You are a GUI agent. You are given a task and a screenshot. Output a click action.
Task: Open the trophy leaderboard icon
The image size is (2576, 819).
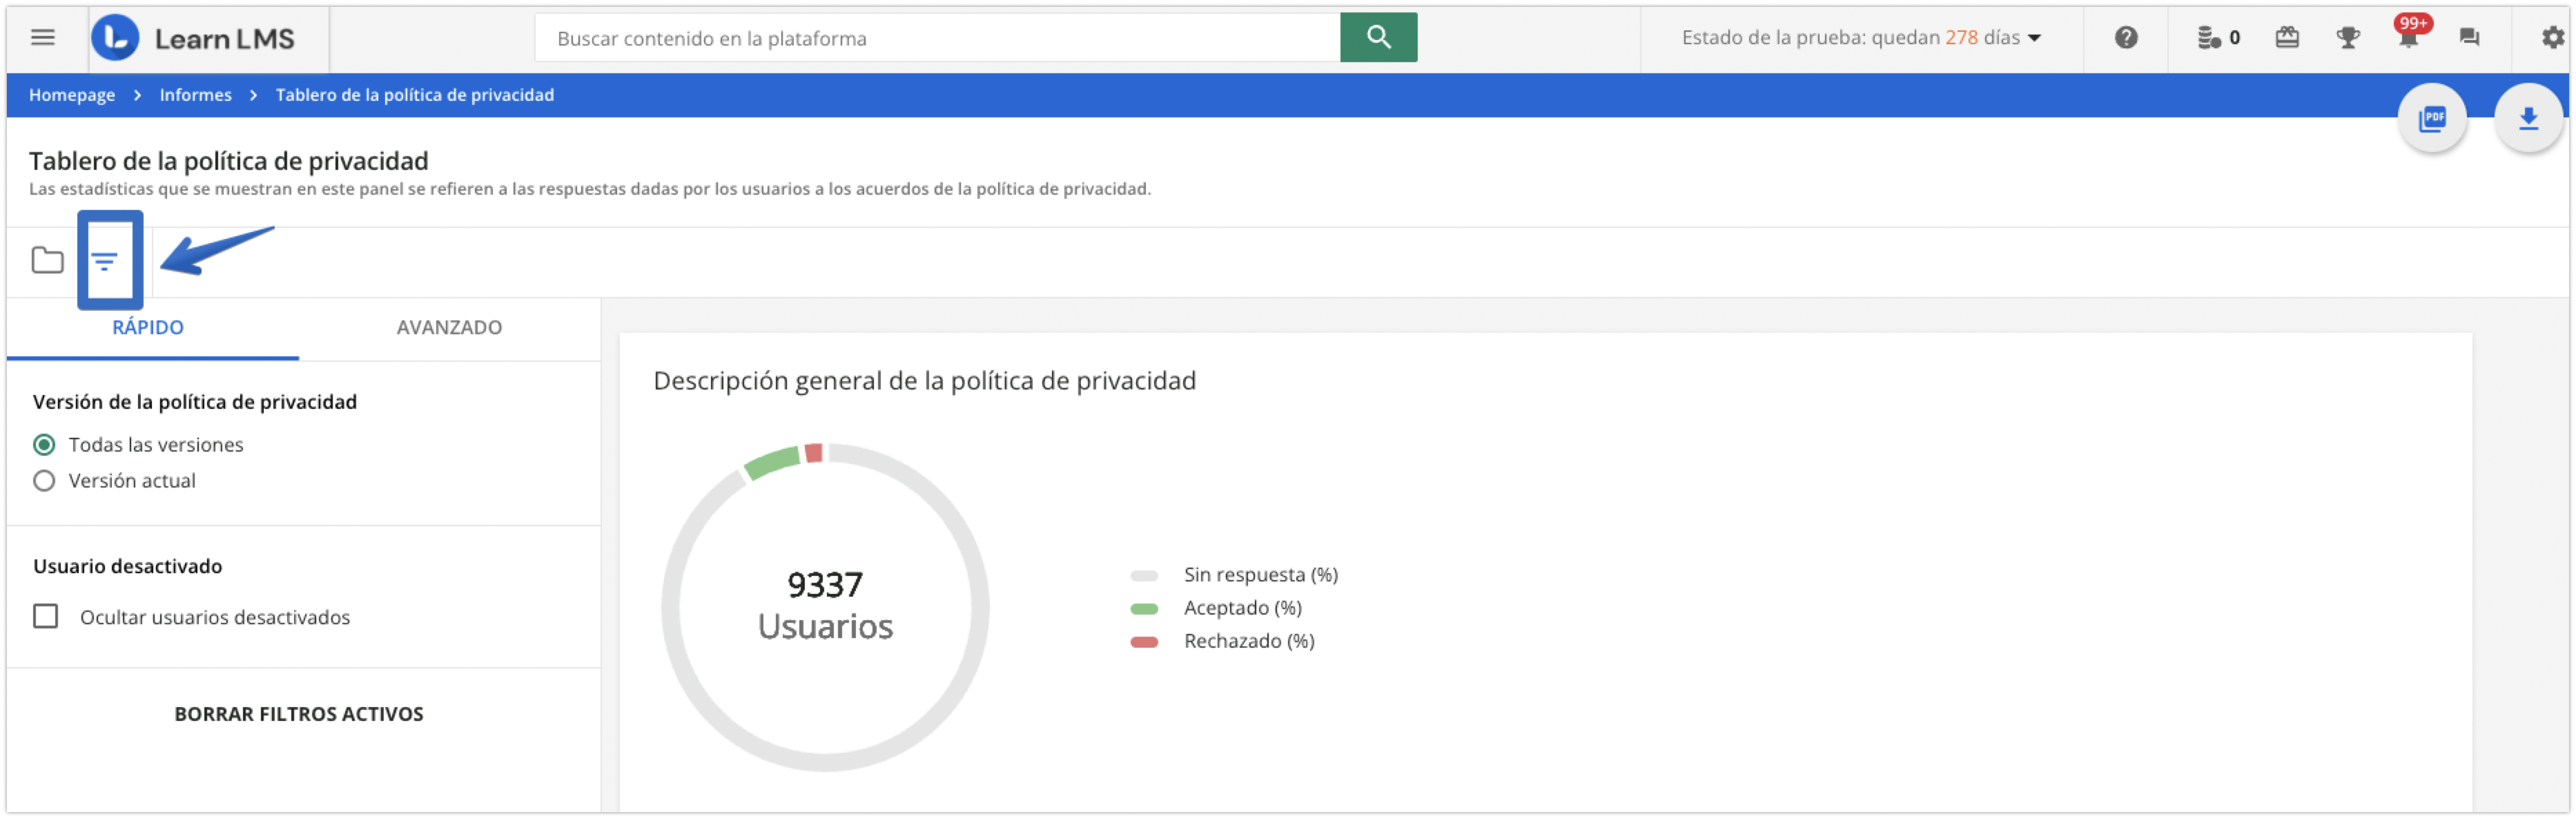coord(2347,38)
